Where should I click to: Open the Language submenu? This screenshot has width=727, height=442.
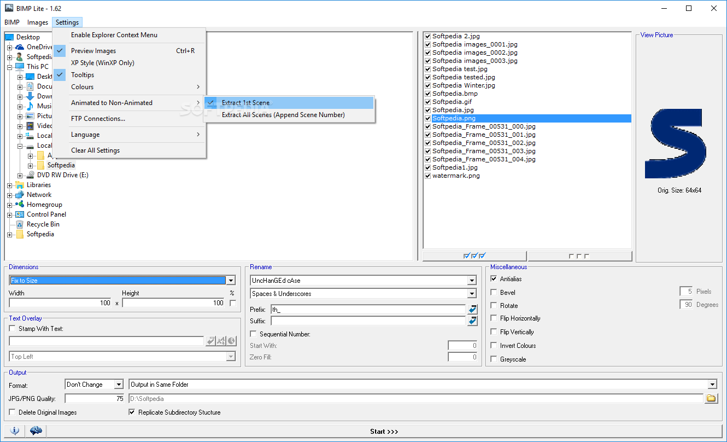click(x=129, y=135)
